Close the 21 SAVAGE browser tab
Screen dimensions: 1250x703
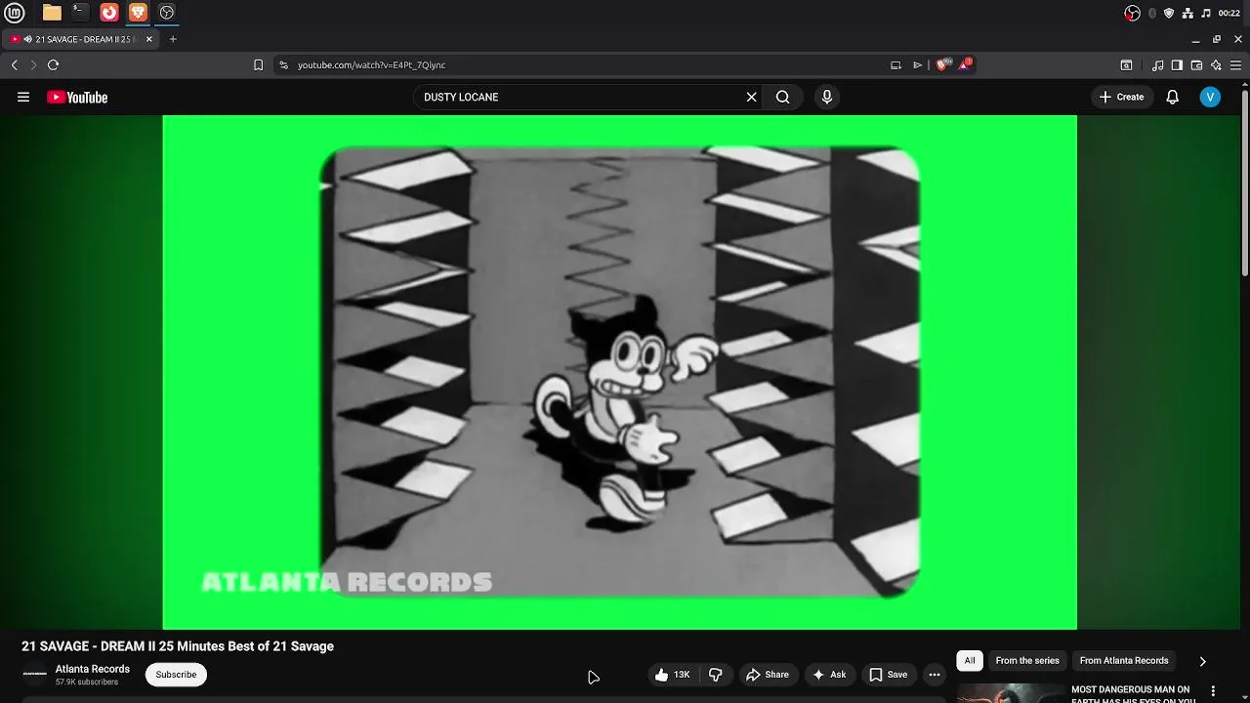(149, 39)
